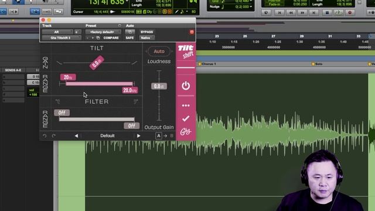Image resolution: width=375 pixels, height=211 pixels.
Task: Click the checkmark icon on the pink sidebar
Action: tap(186, 118)
